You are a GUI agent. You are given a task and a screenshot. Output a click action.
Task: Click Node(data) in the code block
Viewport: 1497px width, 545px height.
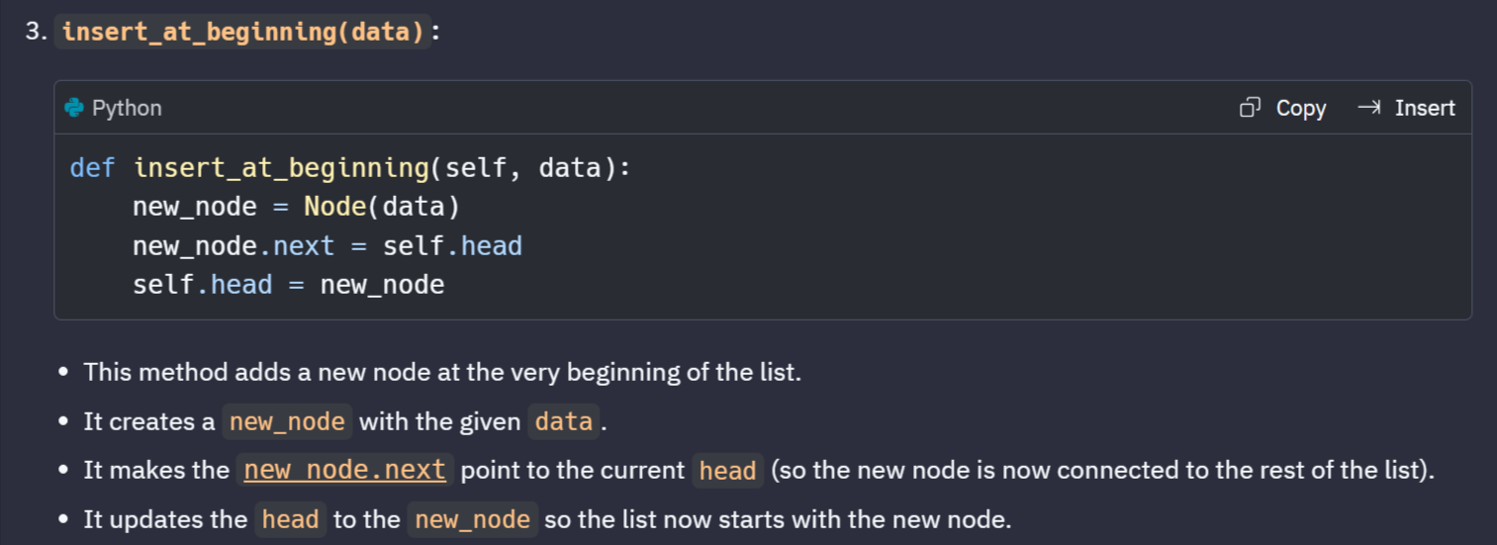coord(382,207)
